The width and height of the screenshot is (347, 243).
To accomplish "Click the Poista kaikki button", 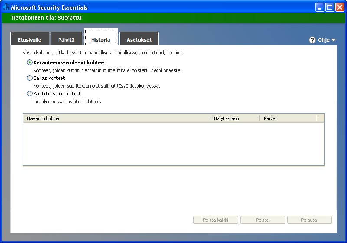I will (x=216, y=220).
